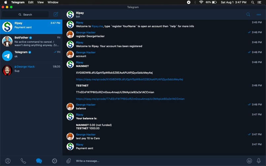Open the emoji picker smiley icon

coord(249,161)
